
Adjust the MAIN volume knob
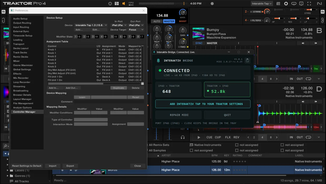coord(182,13)
